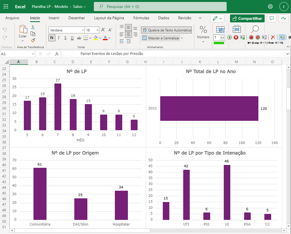This screenshot has width=291, height=234.
Task: Copy the selection to clipboard
Action: (33, 33)
